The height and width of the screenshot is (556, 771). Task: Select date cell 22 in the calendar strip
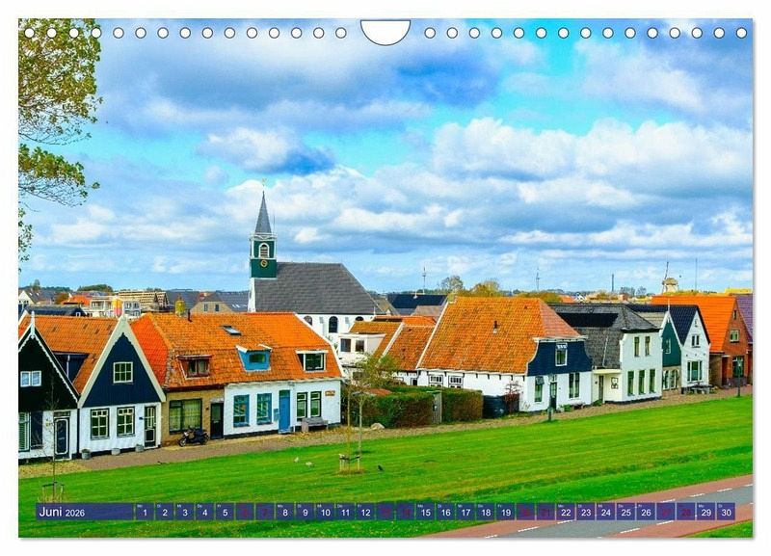566,512
